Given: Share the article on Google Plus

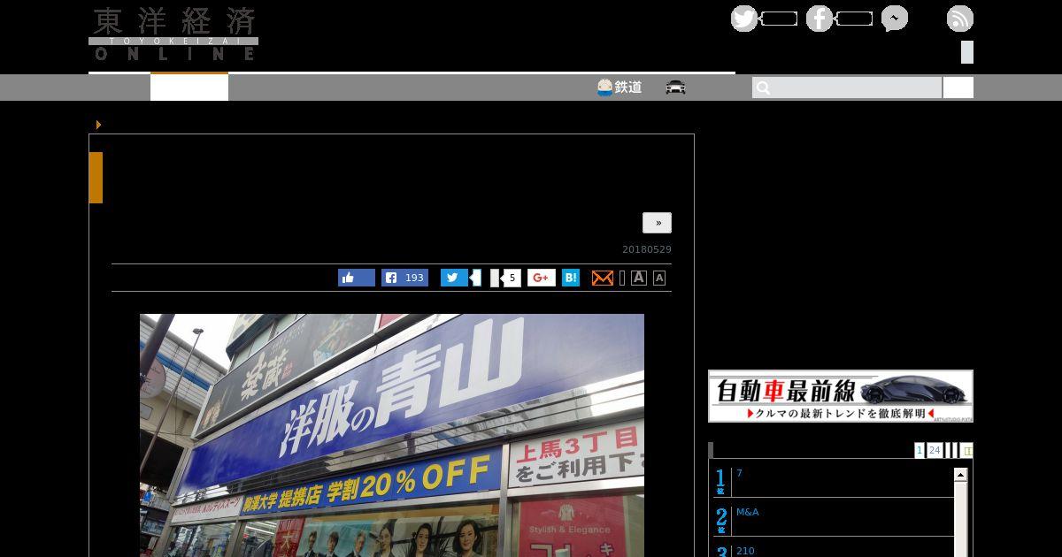Looking at the screenshot, I should pos(542,278).
